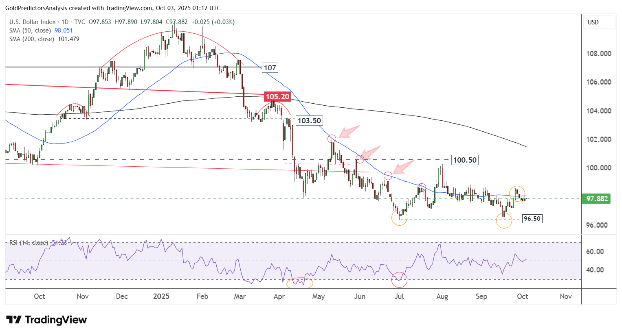
Task: Click the U.S. Dollar Index symbol title
Action: (33, 22)
